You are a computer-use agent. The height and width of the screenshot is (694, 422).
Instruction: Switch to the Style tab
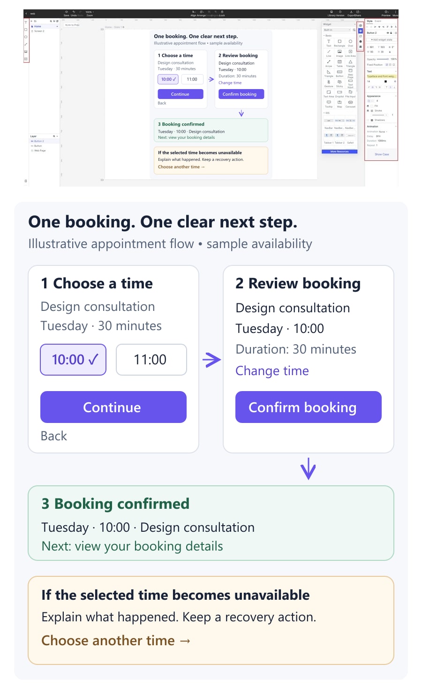[369, 21]
